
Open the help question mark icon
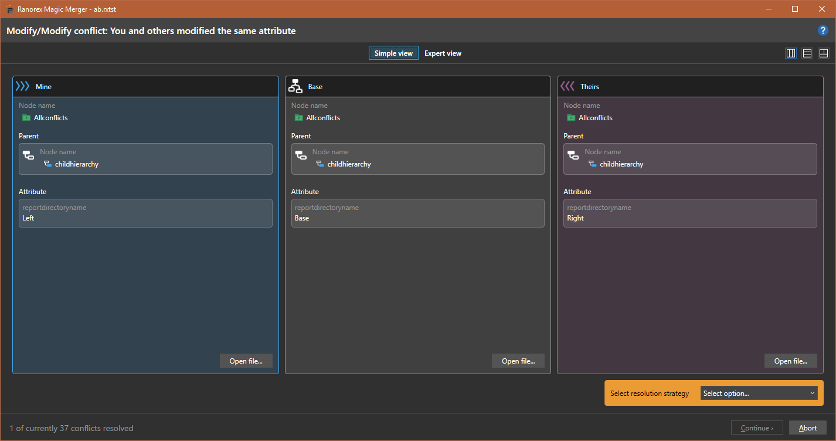coord(823,30)
